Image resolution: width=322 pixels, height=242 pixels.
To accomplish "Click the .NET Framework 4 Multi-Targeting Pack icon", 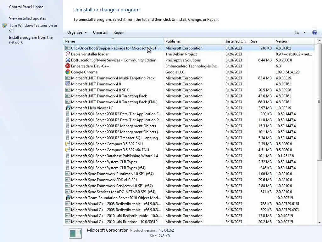I will 68,78.
